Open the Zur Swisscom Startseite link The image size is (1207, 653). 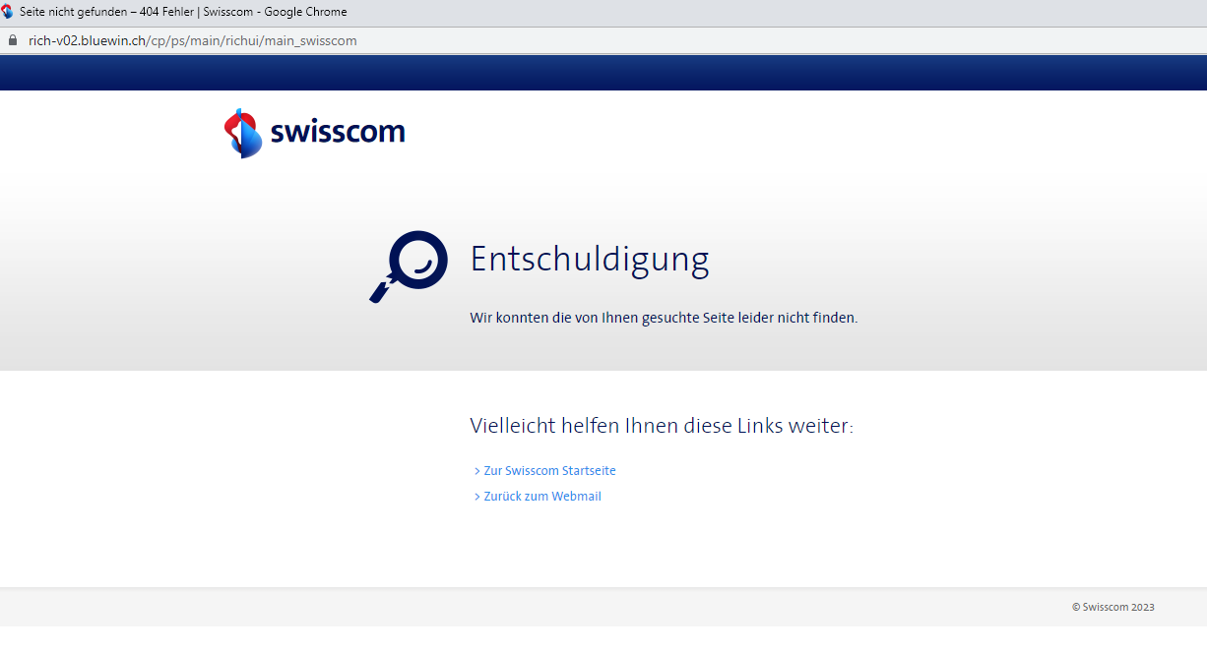point(549,471)
